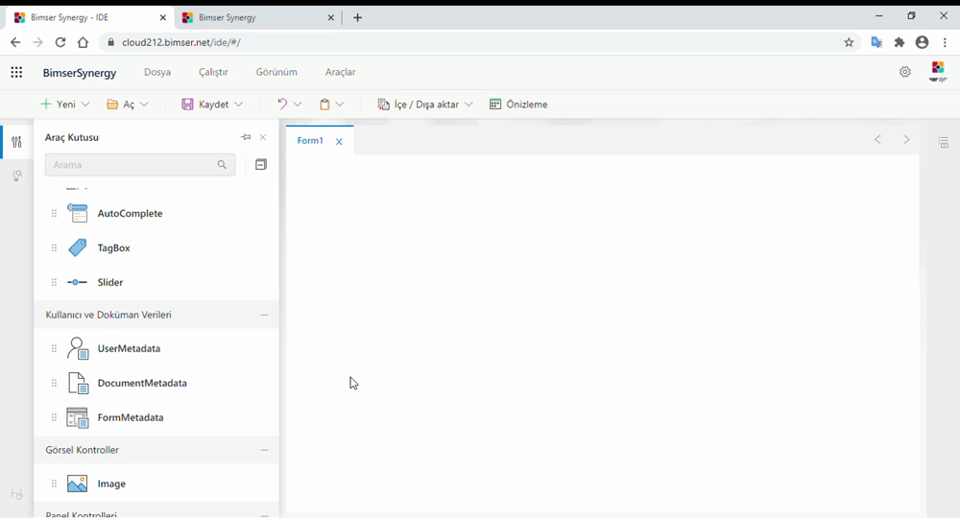Open the Dosya menu
This screenshot has height=518, width=960.
coord(157,72)
